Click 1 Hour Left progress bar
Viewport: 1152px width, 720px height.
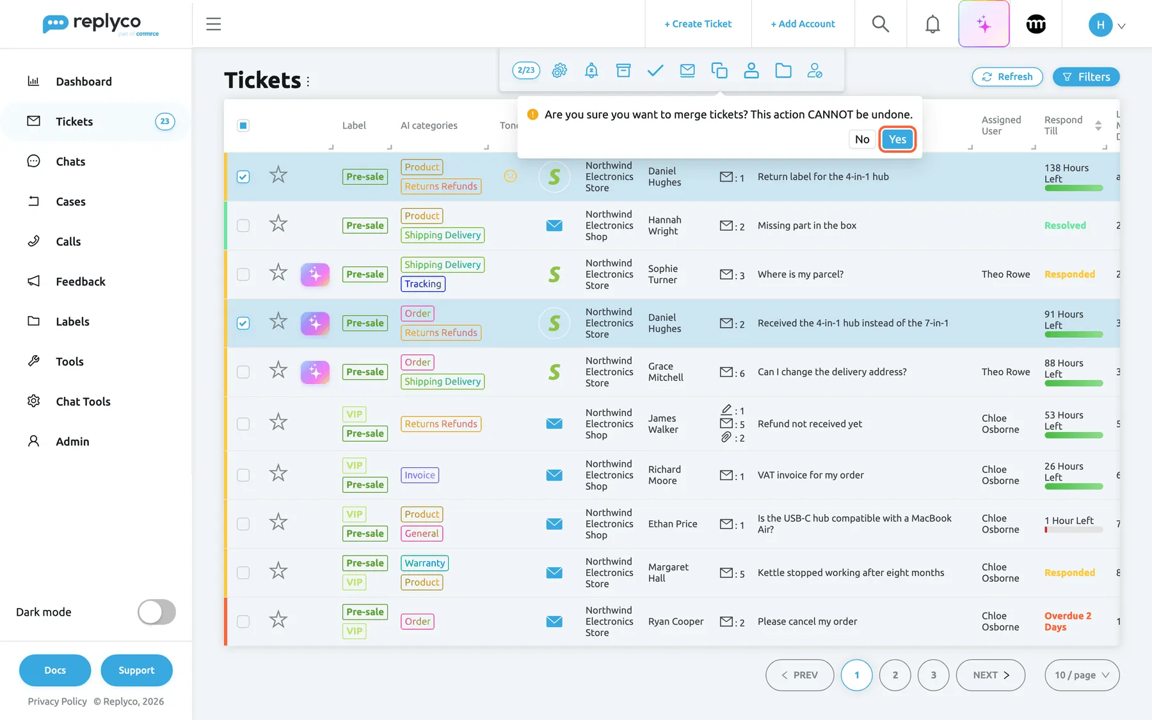click(1073, 530)
